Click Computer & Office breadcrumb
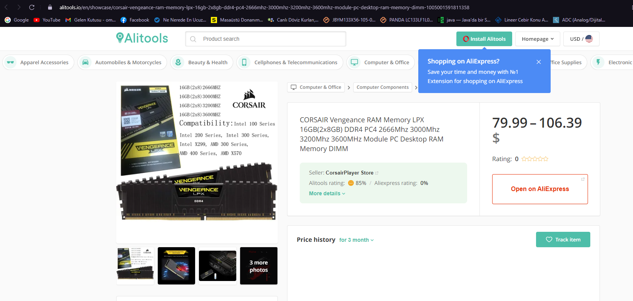The height and width of the screenshot is (301, 633). tap(316, 87)
